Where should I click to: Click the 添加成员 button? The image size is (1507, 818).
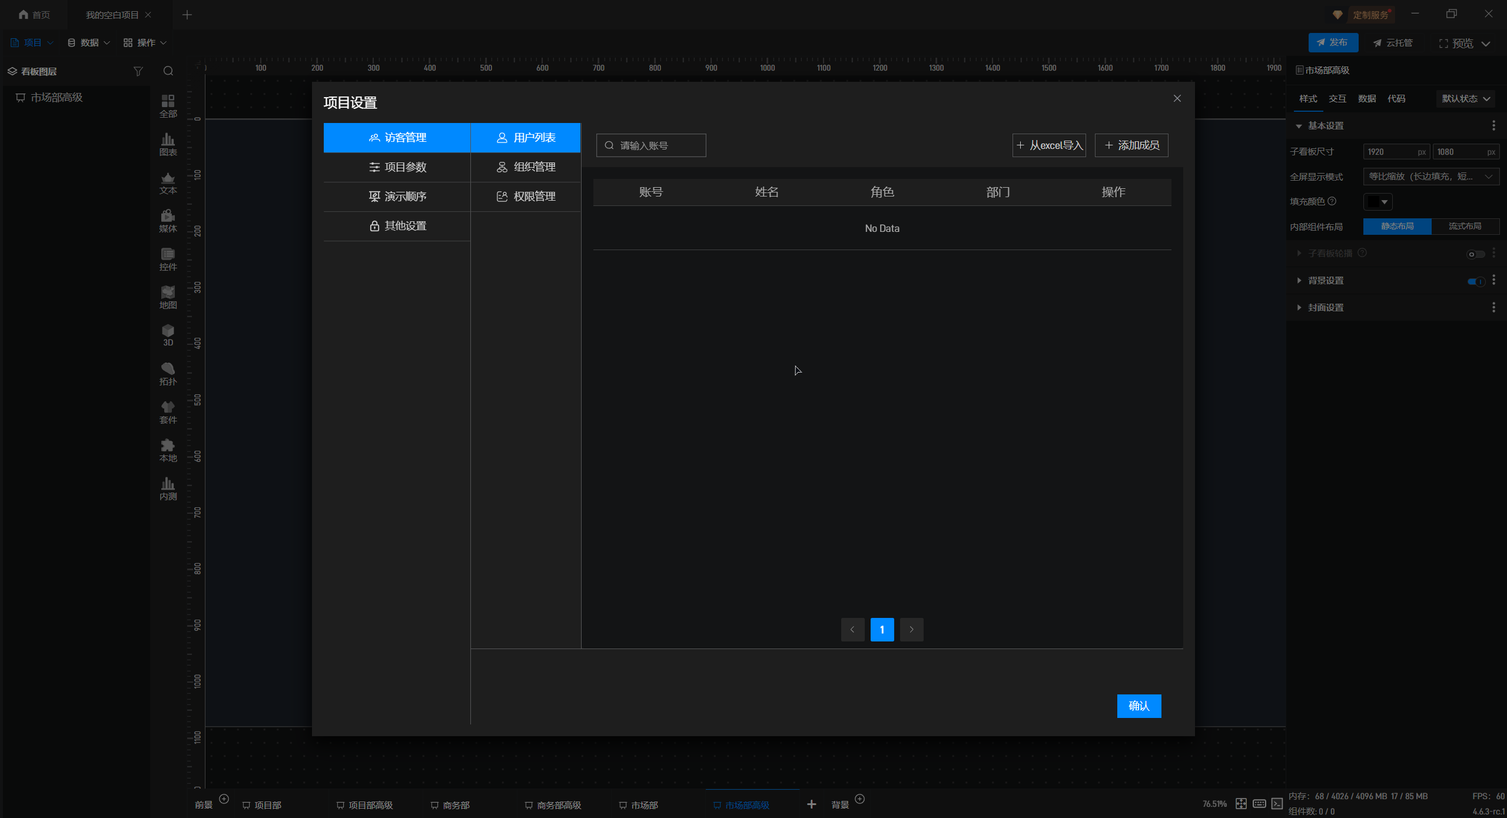coord(1131,145)
